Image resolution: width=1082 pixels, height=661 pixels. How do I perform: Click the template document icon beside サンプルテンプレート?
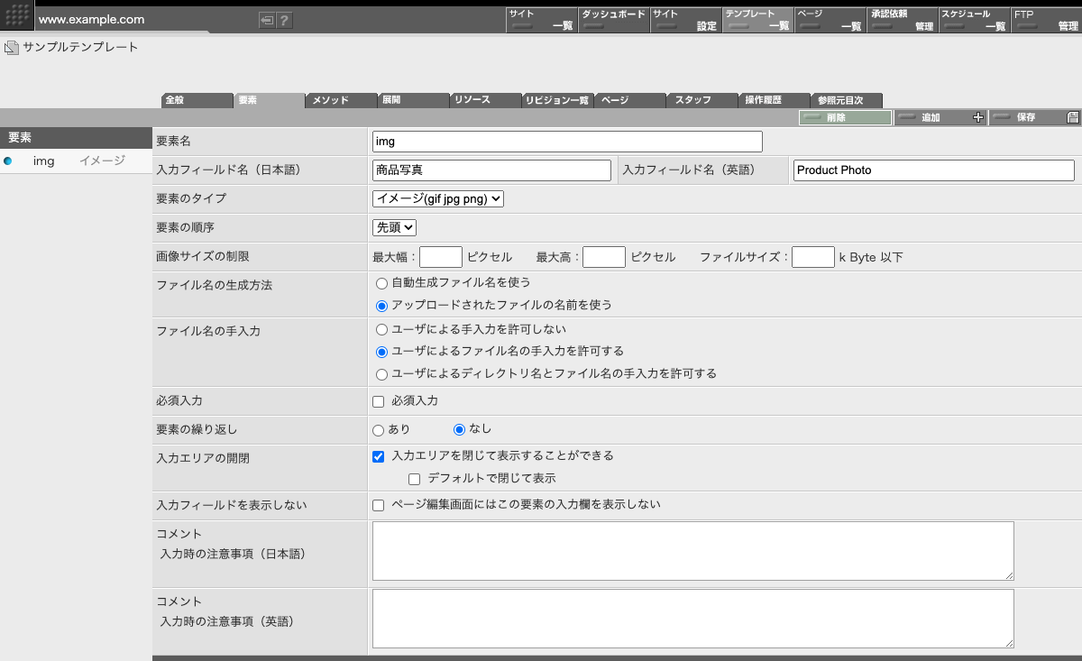click(x=11, y=47)
